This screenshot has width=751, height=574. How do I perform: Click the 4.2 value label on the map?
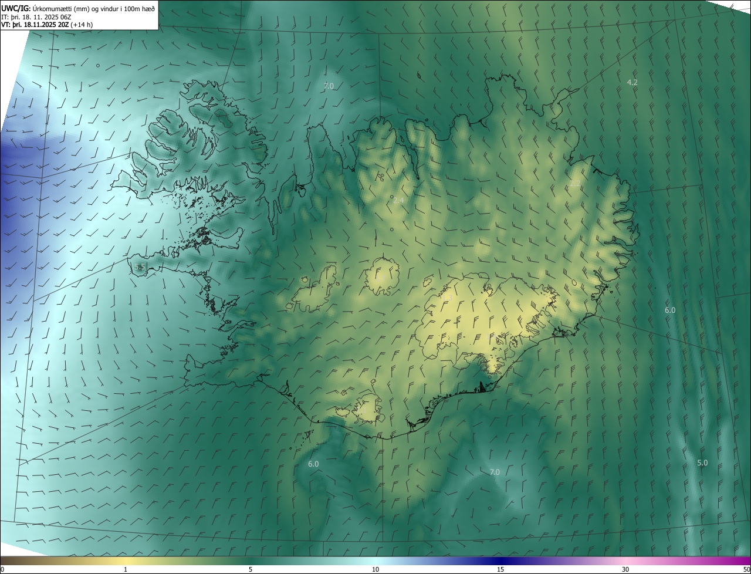coord(632,83)
